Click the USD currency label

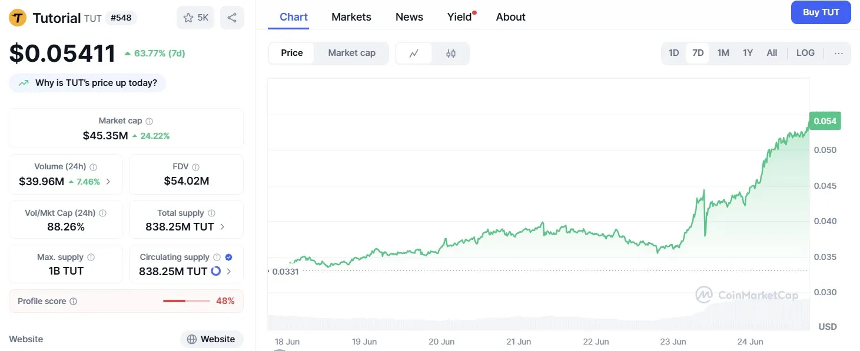point(828,327)
